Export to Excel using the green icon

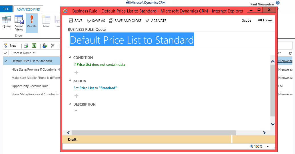34,46
